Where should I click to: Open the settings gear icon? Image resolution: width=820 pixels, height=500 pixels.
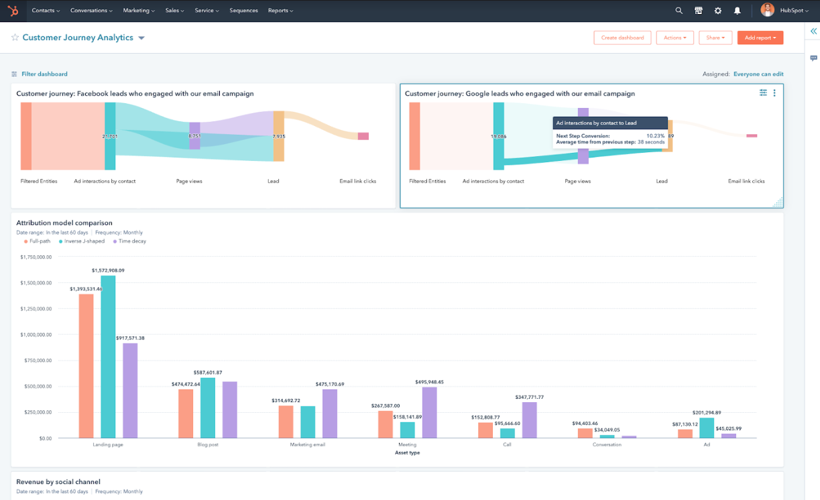(717, 10)
